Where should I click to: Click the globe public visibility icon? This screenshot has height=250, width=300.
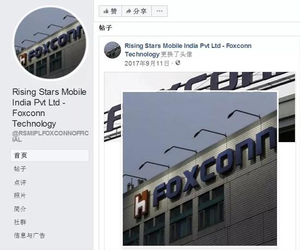point(178,63)
